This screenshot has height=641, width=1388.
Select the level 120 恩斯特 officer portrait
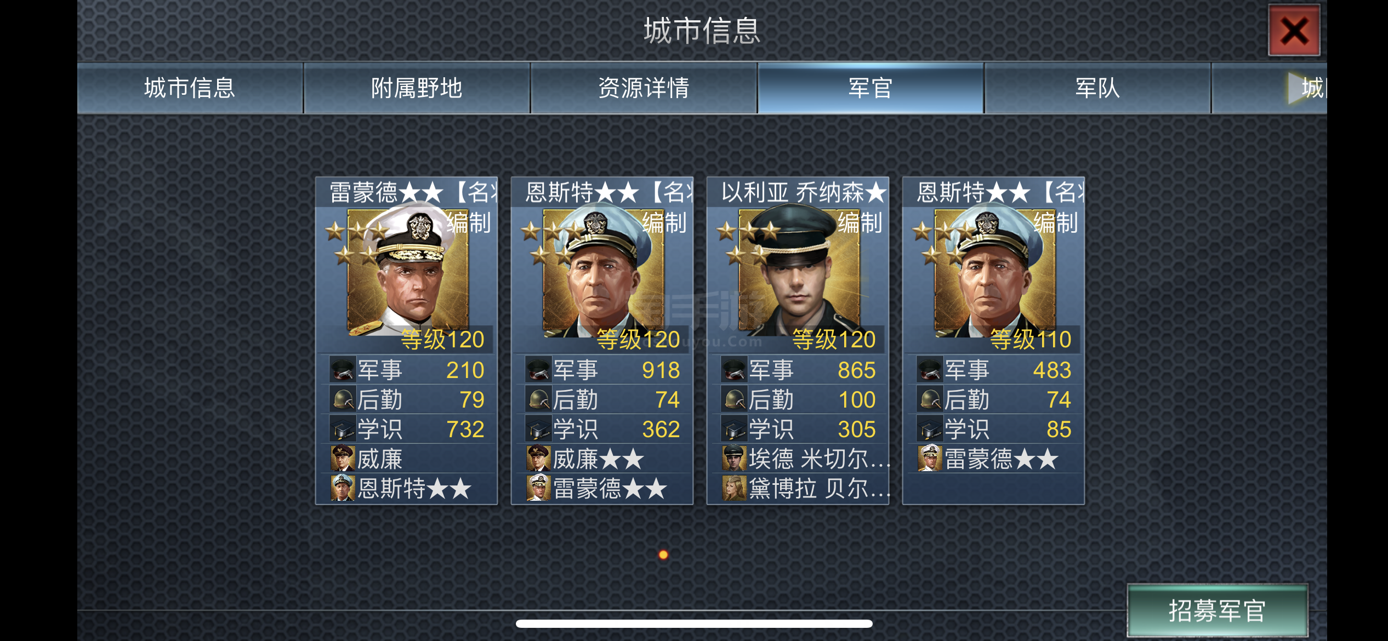604,273
